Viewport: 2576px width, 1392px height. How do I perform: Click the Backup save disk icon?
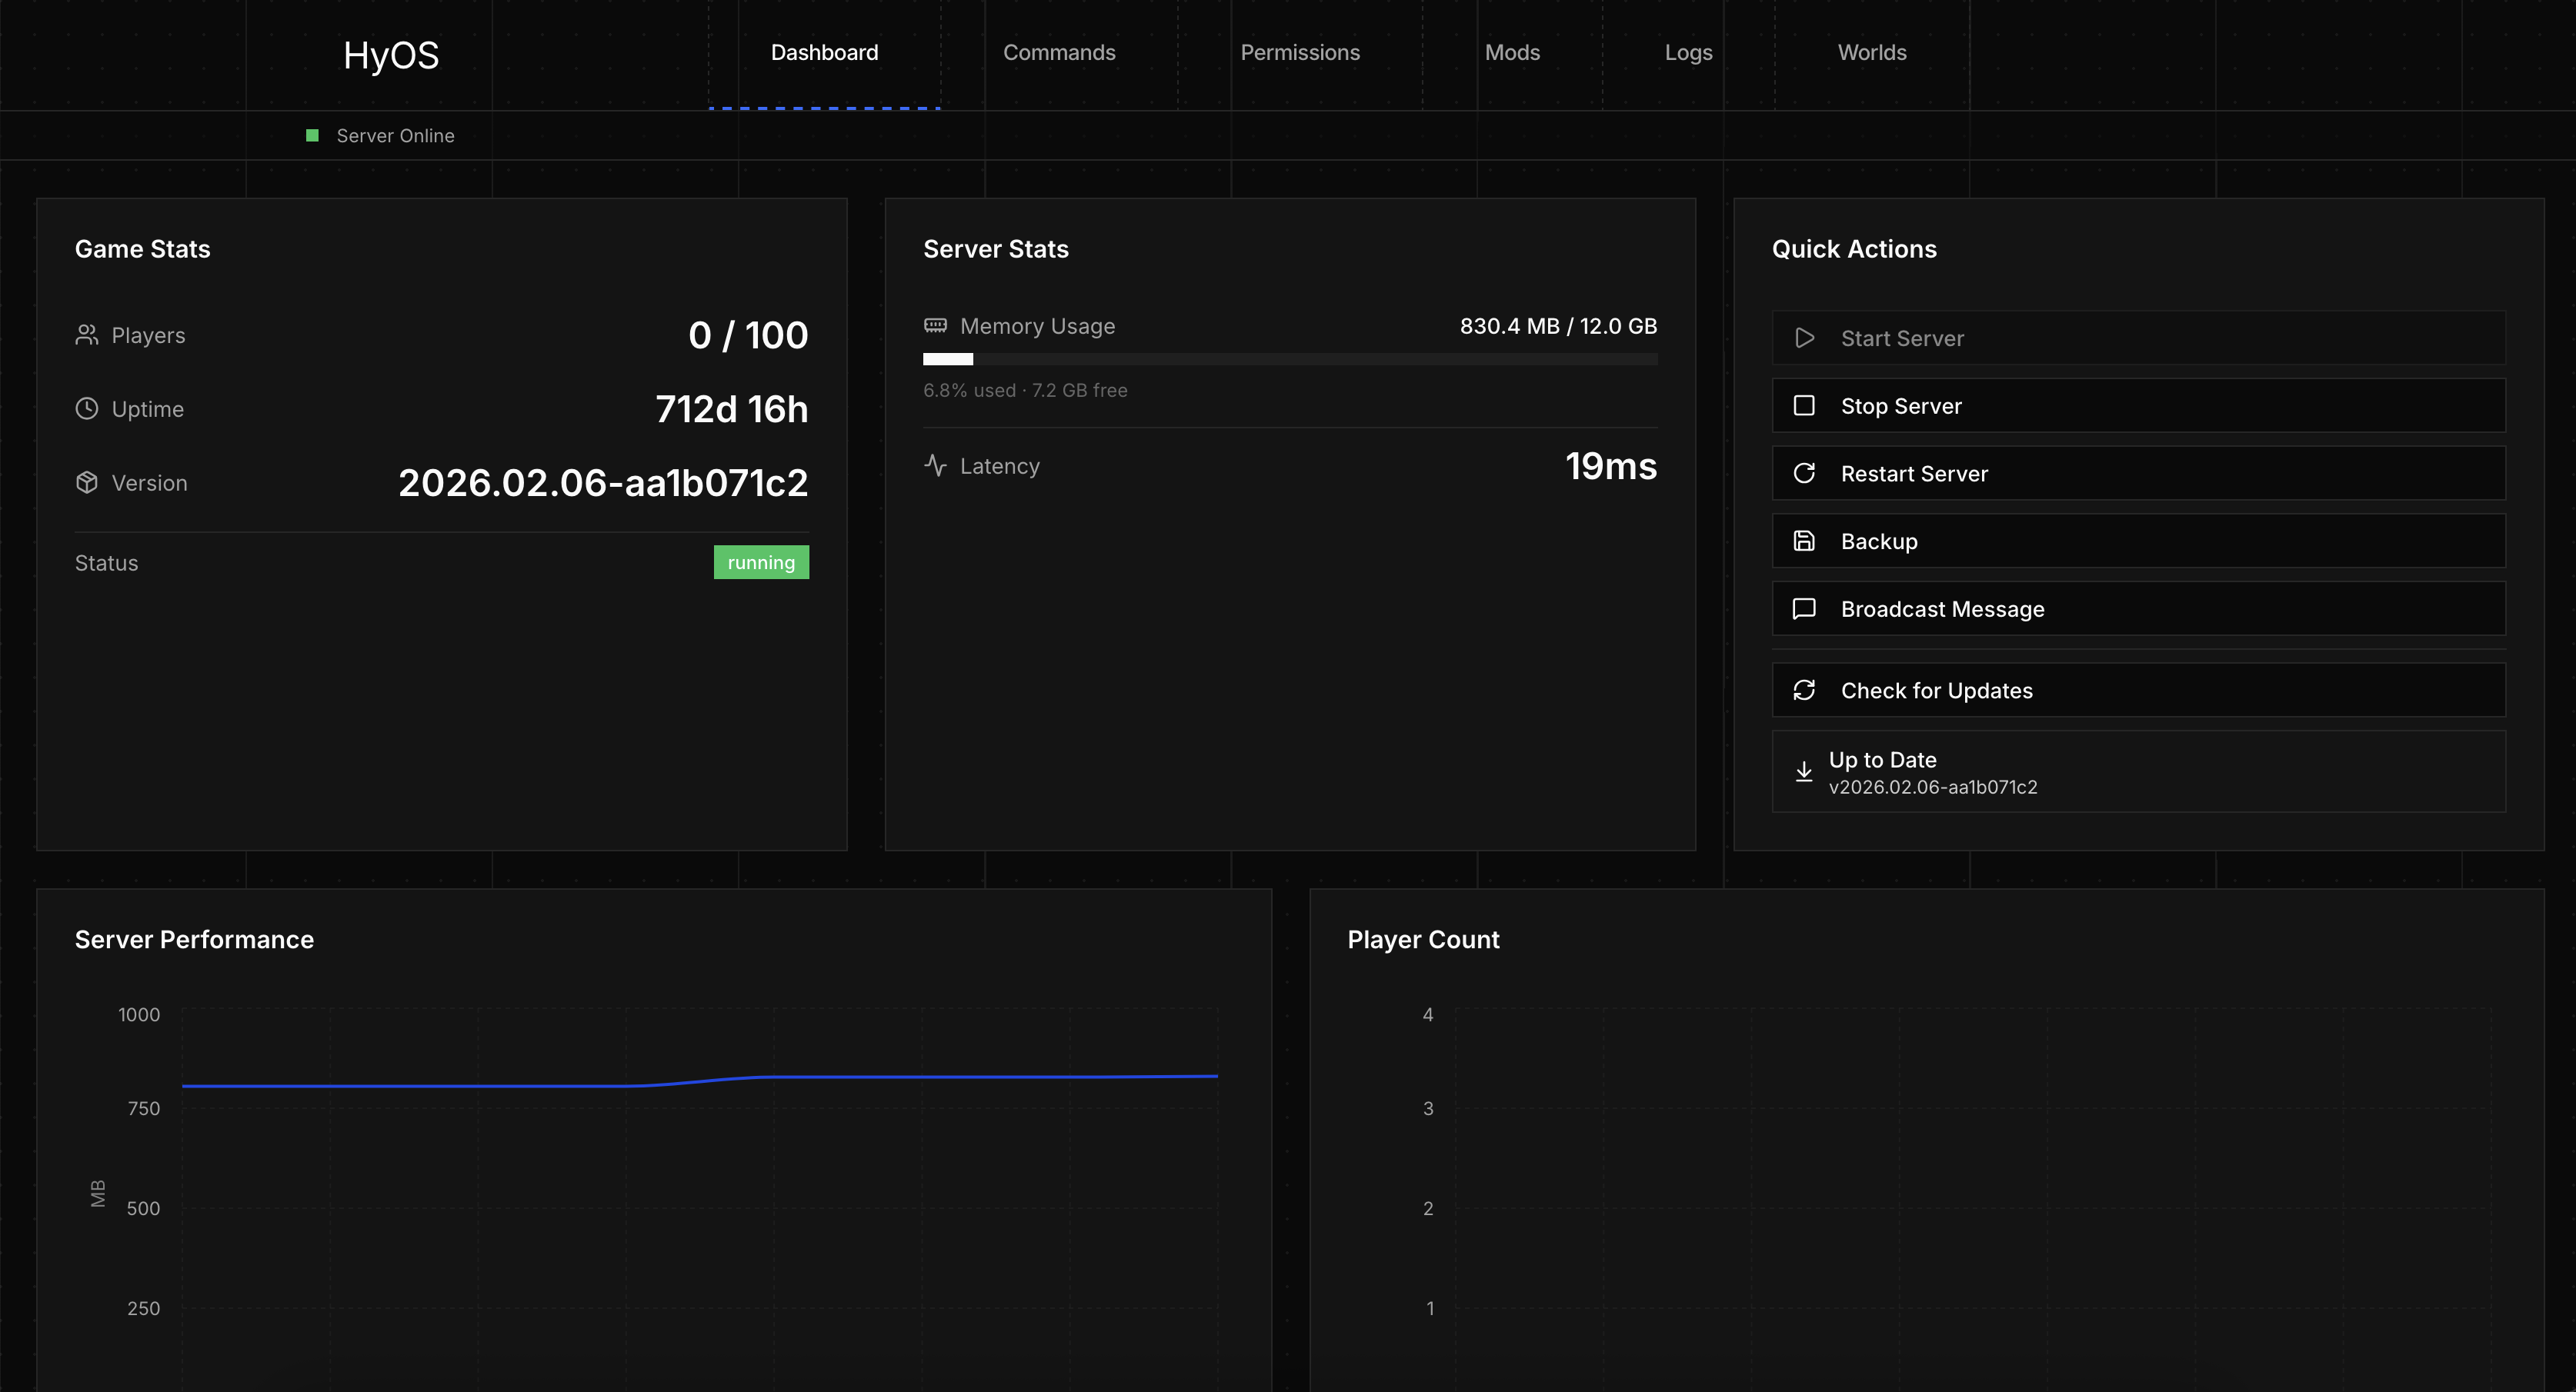click(x=1805, y=541)
